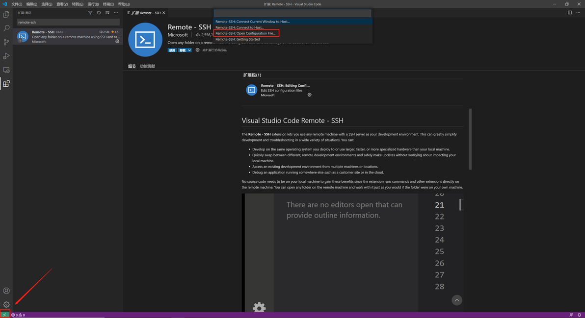The image size is (585, 318).
Task: Filter extensions using the funnel icon
Action: (x=90, y=13)
